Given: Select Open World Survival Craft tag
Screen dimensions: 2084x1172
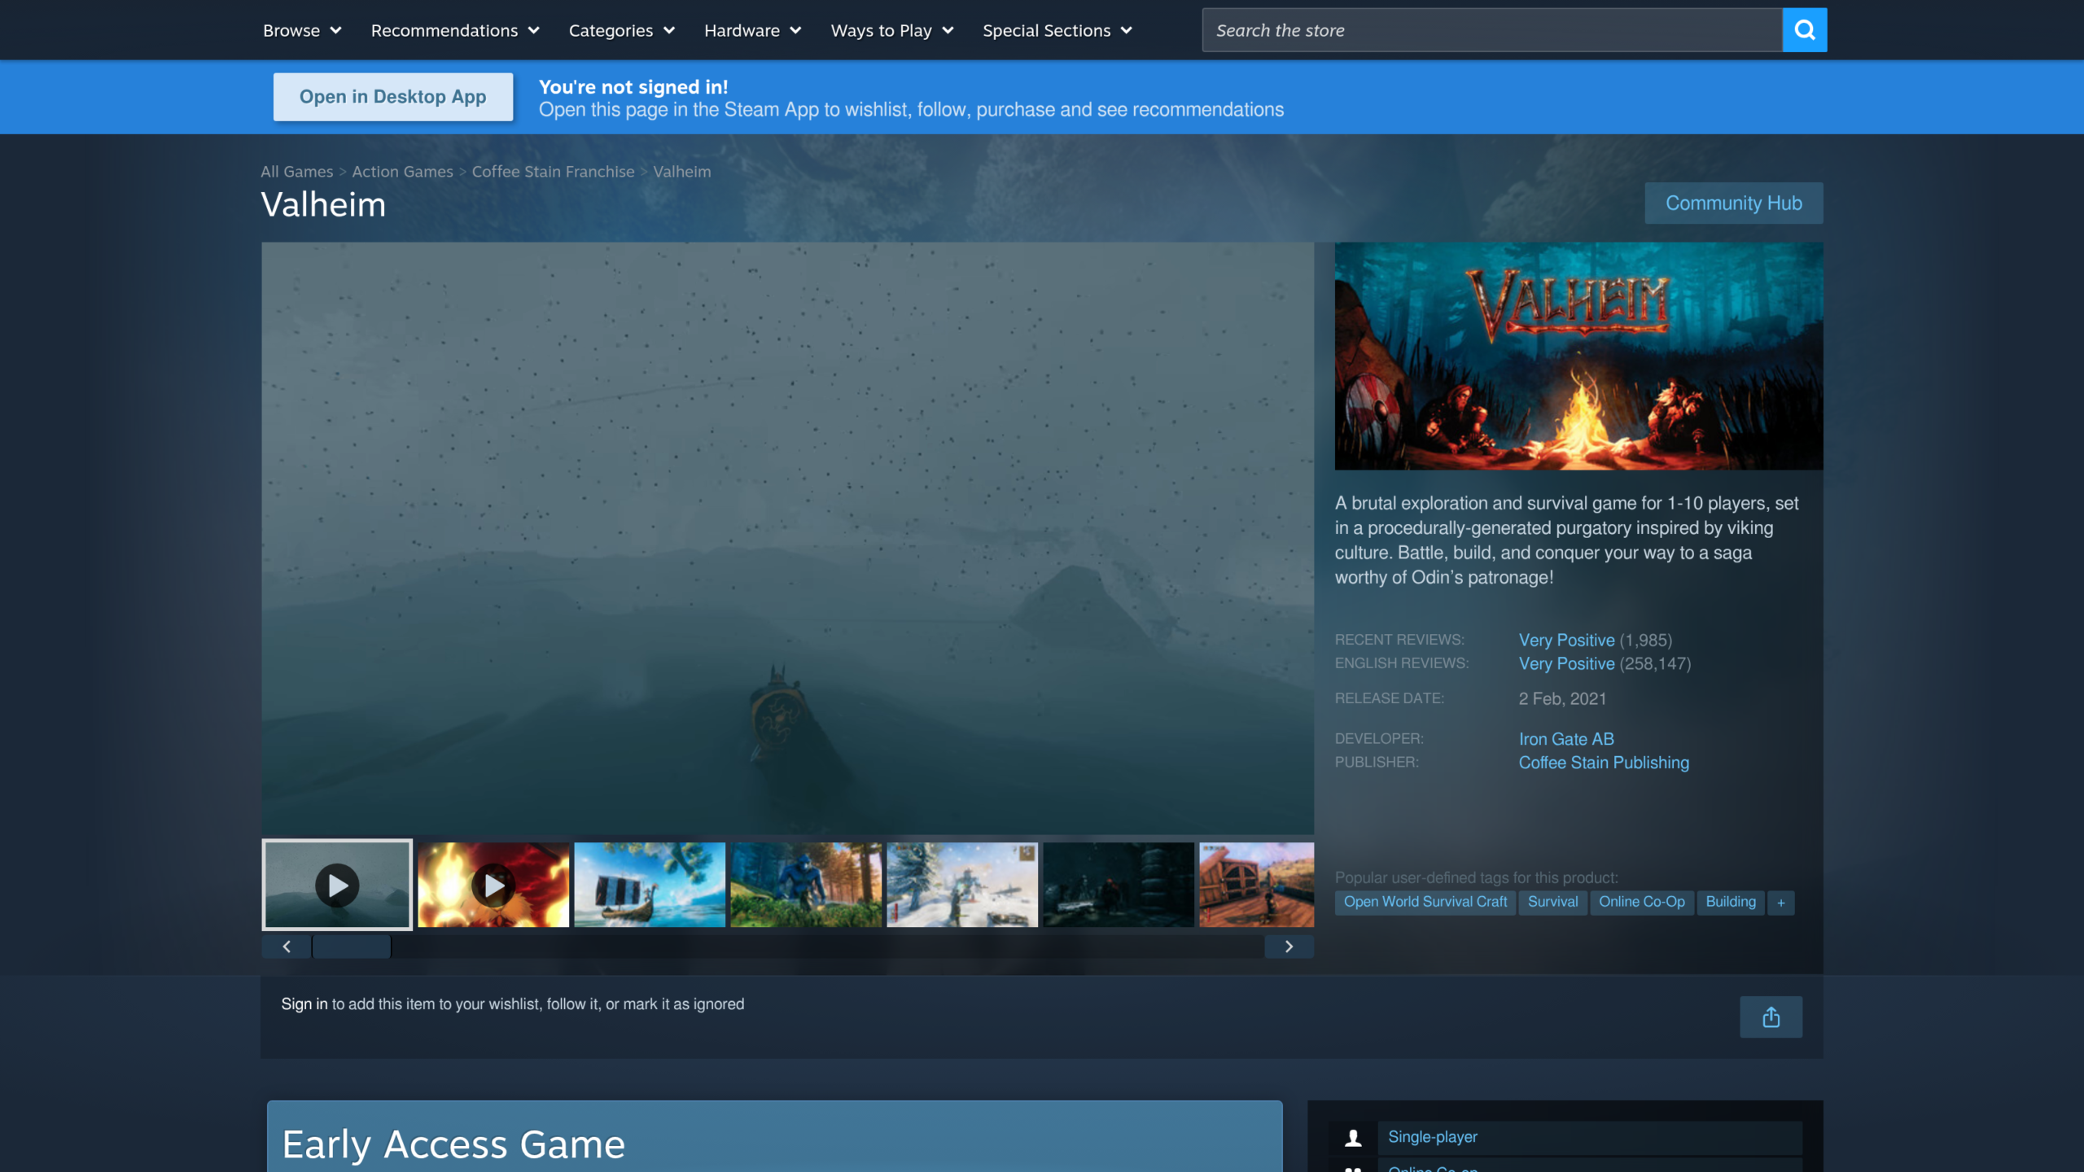Looking at the screenshot, I should pos(1425,902).
